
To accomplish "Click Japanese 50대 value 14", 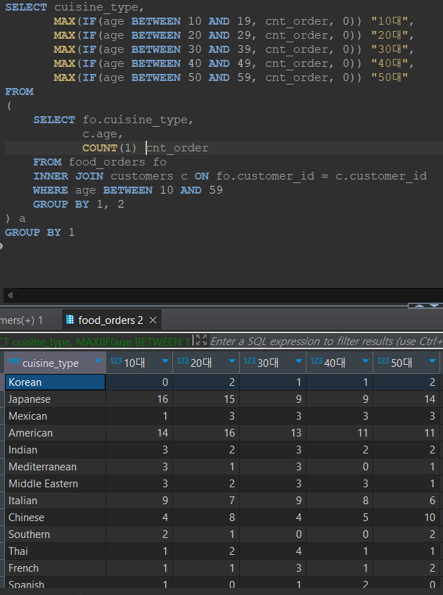I will pos(406,399).
